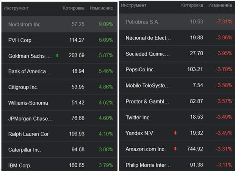Click Инструмент header in the gainers table

(16, 8)
